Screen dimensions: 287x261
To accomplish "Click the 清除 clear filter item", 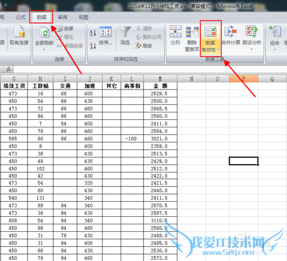I will [144, 29].
